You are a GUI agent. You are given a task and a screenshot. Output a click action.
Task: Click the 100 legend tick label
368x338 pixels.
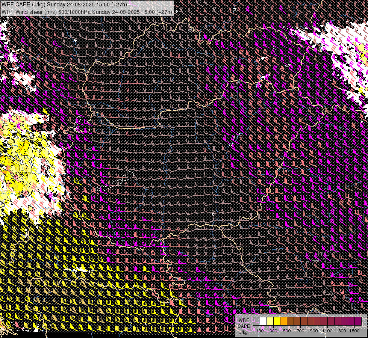260,331
